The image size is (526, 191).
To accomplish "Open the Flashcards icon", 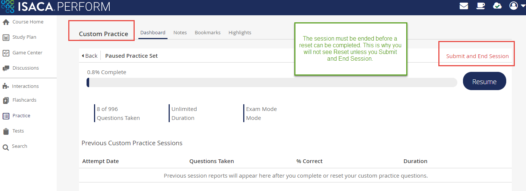I will coord(6,101).
